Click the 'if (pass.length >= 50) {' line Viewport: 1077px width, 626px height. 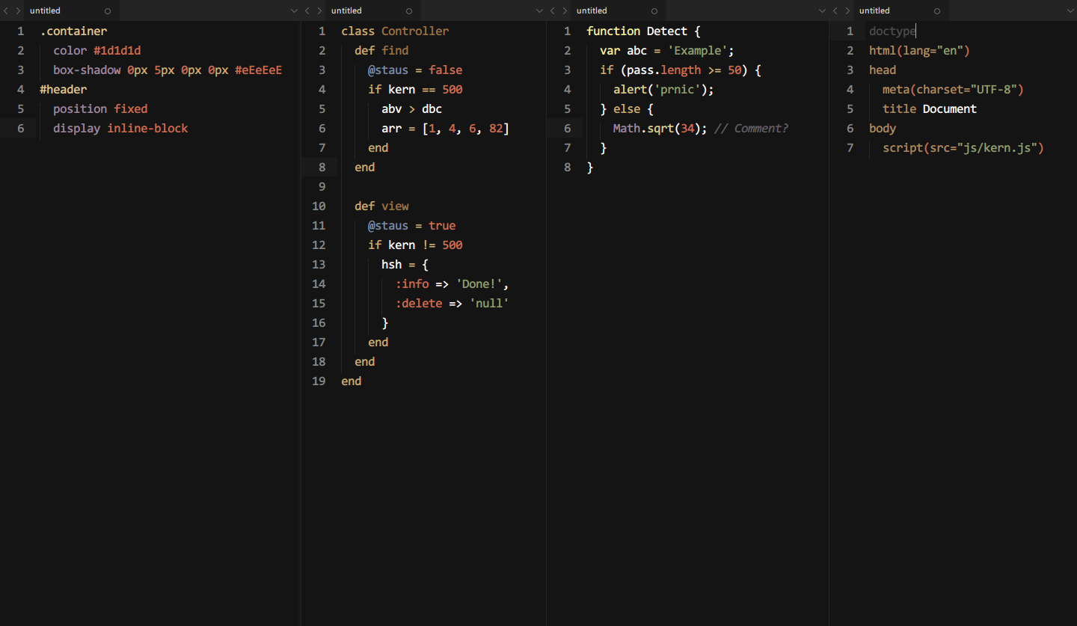click(x=681, y=70)
